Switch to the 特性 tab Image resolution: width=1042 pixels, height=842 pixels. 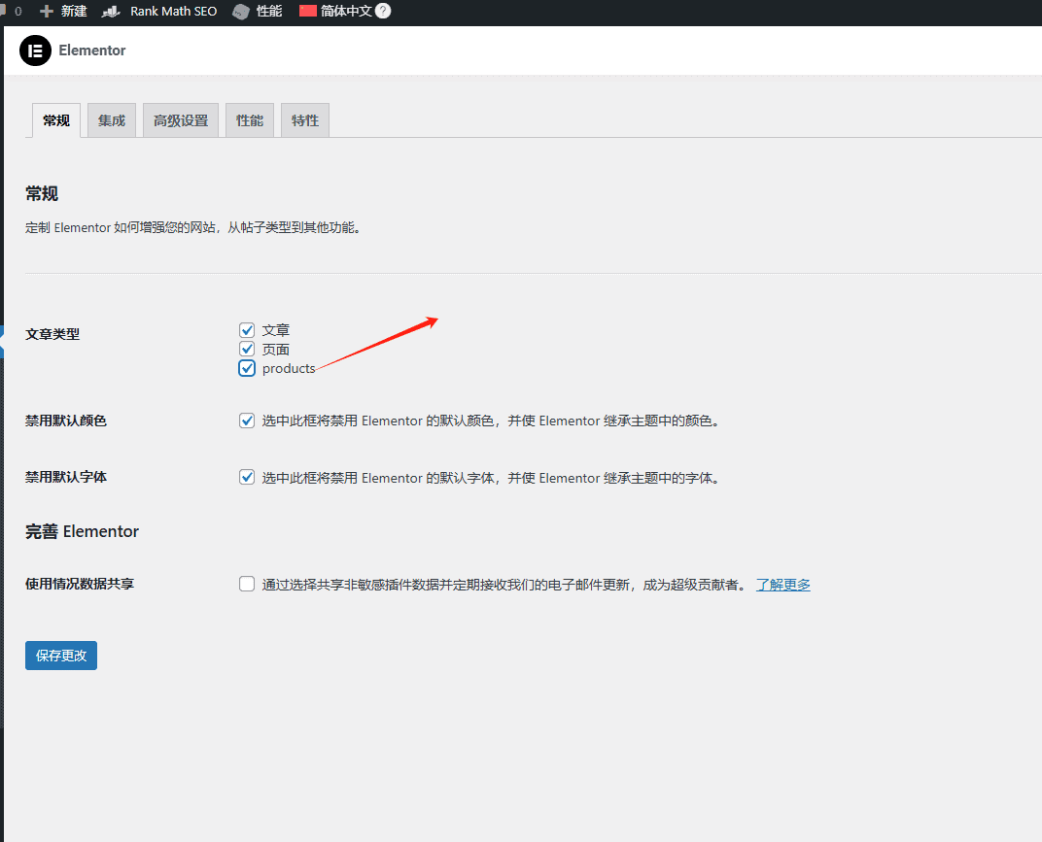pyautogui.click(x=305, y=120)
